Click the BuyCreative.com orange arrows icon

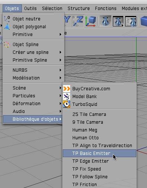[66, 89]
